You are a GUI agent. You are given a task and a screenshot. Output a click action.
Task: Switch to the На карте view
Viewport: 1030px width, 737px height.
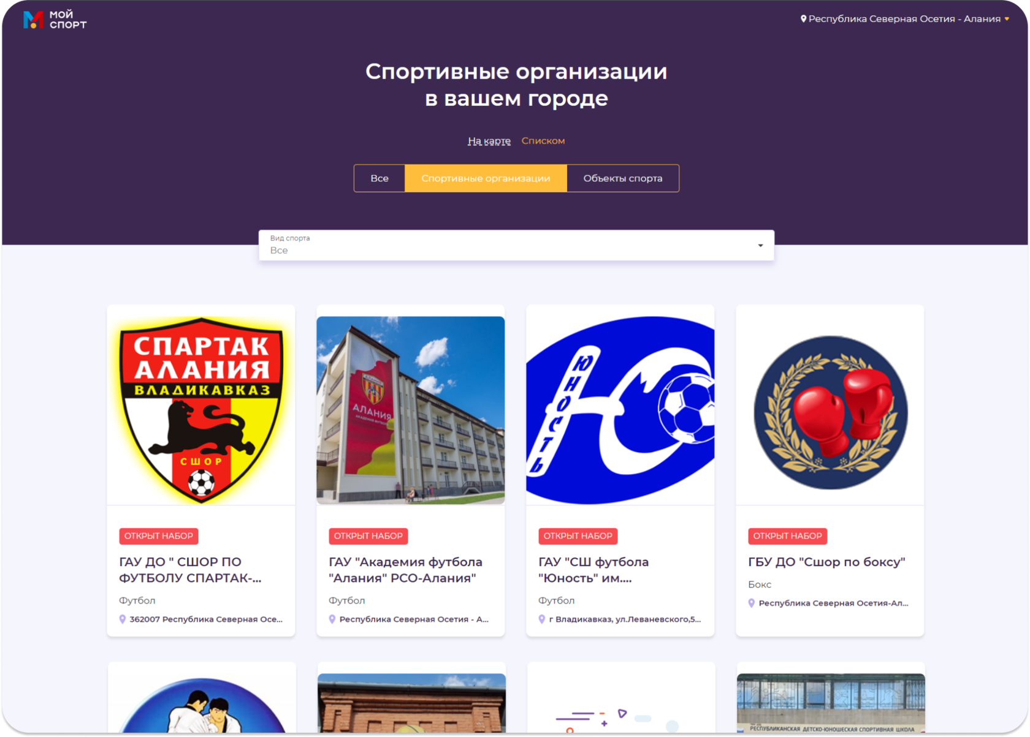(x=489, y=141)
